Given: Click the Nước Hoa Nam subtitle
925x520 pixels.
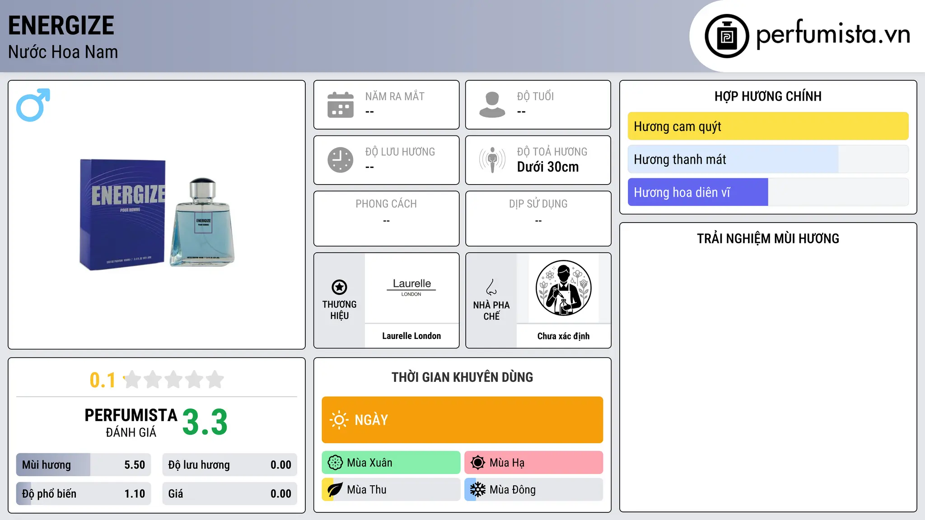Looking at the screenshot, I should tap(63, 52).
